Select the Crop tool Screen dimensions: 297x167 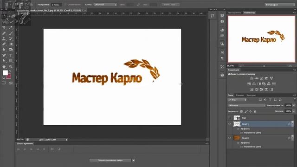click(x=4, y=28)
